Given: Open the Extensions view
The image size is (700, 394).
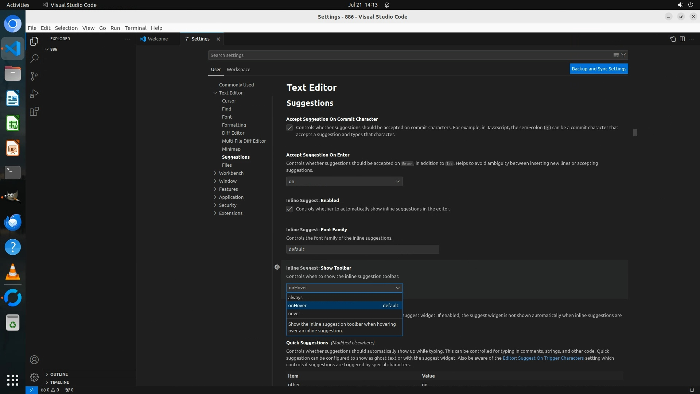Looking at the screenshot, I should click(34, 111).
